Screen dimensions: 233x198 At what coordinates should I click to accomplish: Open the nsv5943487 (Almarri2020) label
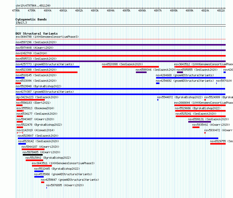35,119
